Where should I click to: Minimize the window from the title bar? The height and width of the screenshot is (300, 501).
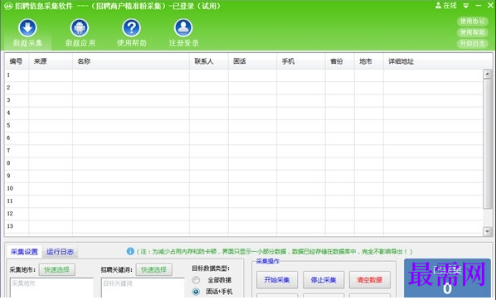coord(479,6)
